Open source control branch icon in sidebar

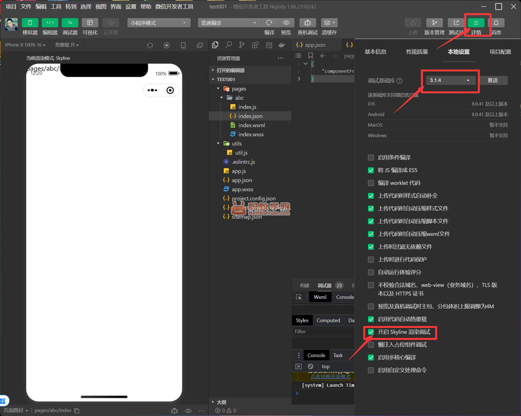tap(242, 45)
